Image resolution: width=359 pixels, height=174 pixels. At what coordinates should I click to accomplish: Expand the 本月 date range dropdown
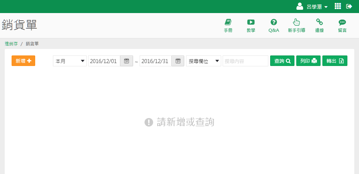pyautogui.click(x=70, y=61)
